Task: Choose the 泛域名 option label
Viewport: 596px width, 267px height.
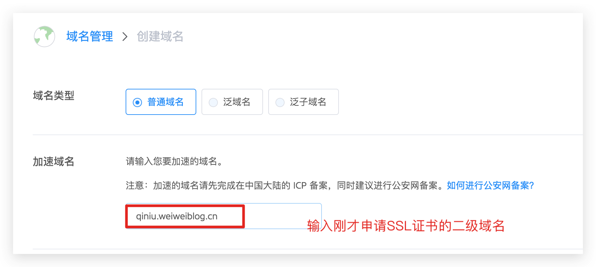Action: point(237,102)
